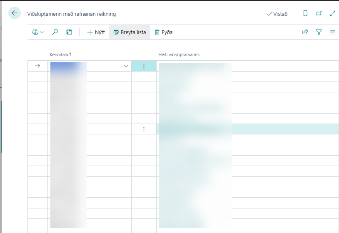Viewport: 339px width, 233px height.
Task: Expand the Kennitala field dropdown arrow
Action: [x=126, y=66]
